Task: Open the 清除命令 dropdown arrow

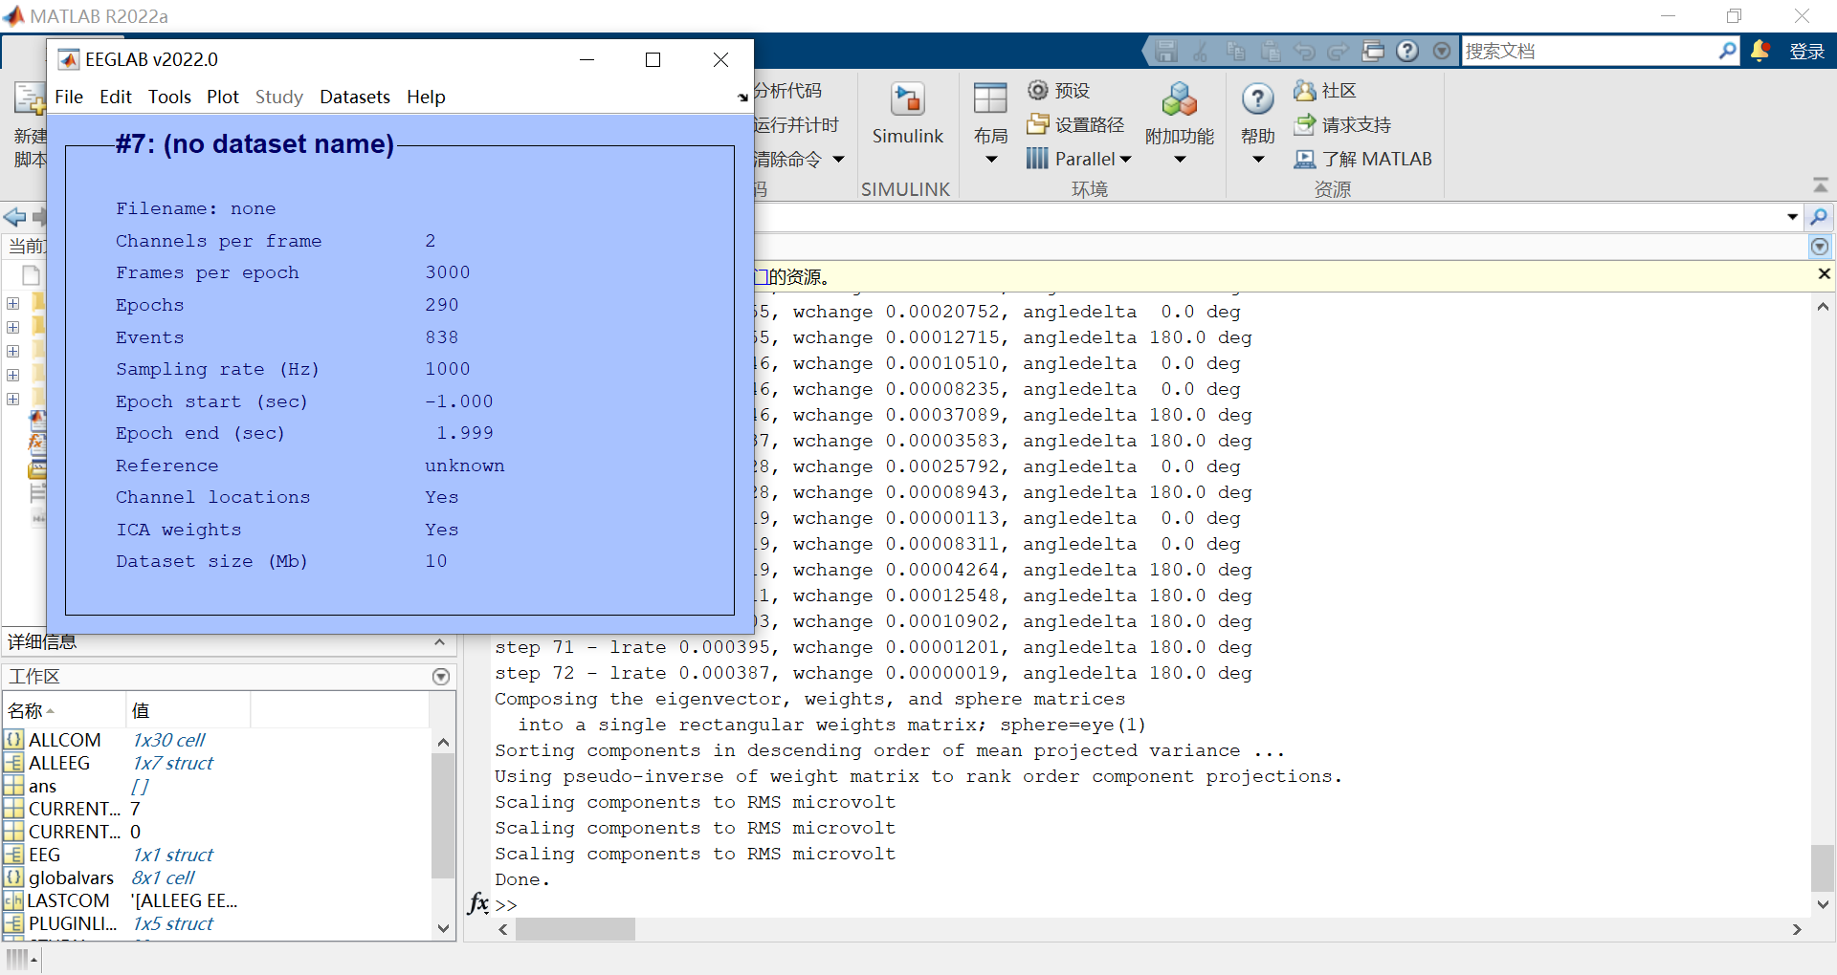Action: coord(838,159)
